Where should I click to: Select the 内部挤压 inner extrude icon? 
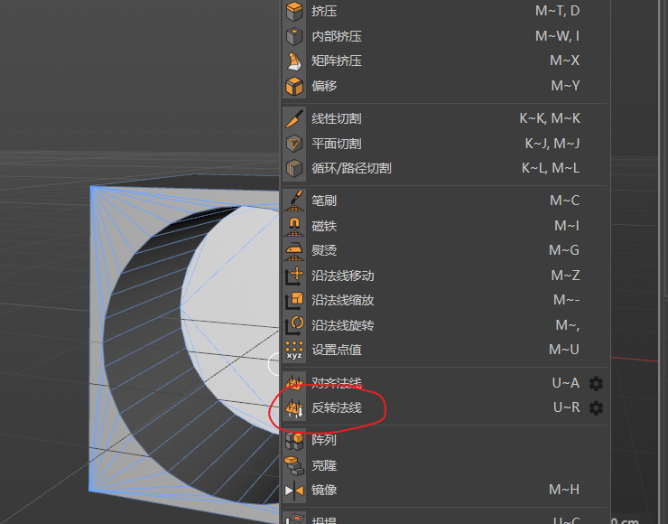tap(295, 37)
